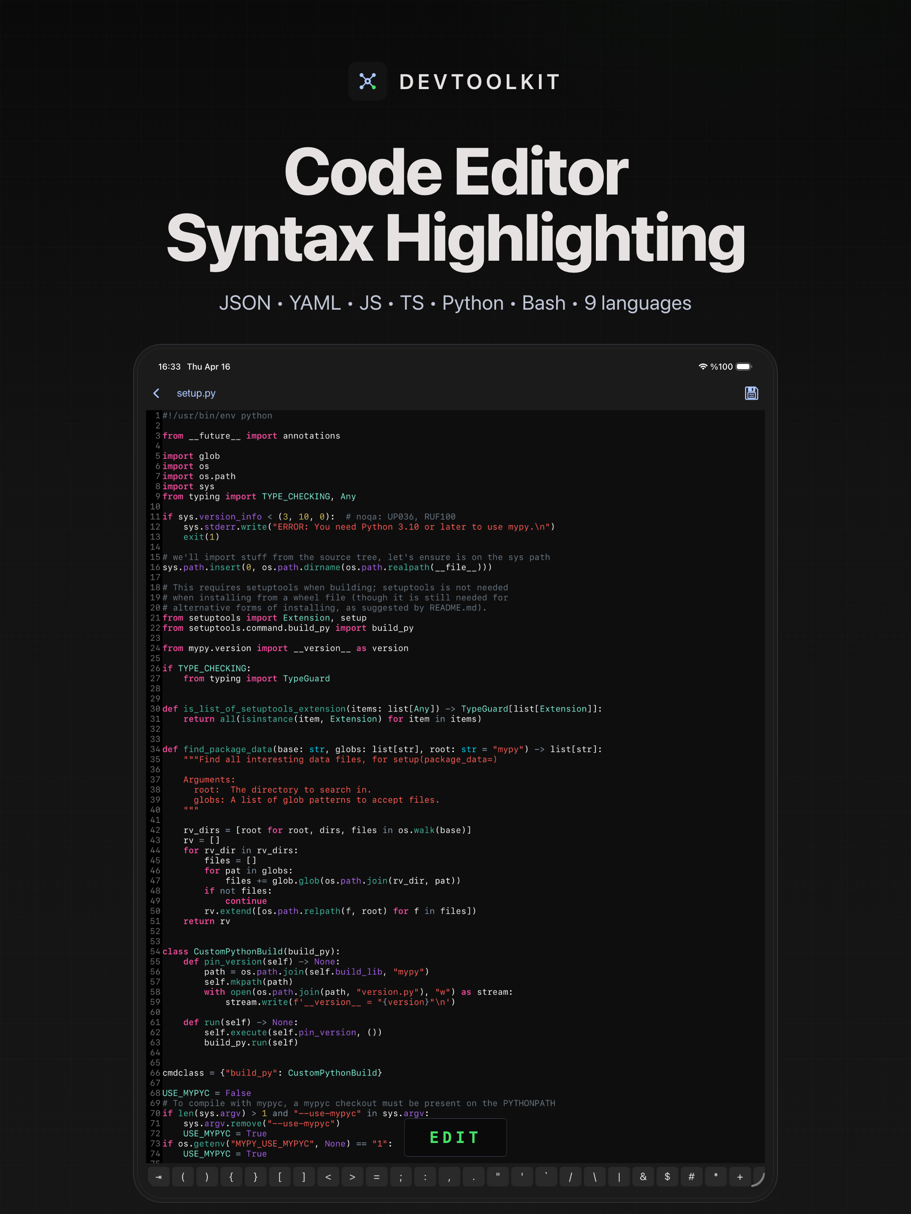This screenshot has width=911, height=1214.
Task: Tap the closing square bracket key
Action: coord(304,1177)
